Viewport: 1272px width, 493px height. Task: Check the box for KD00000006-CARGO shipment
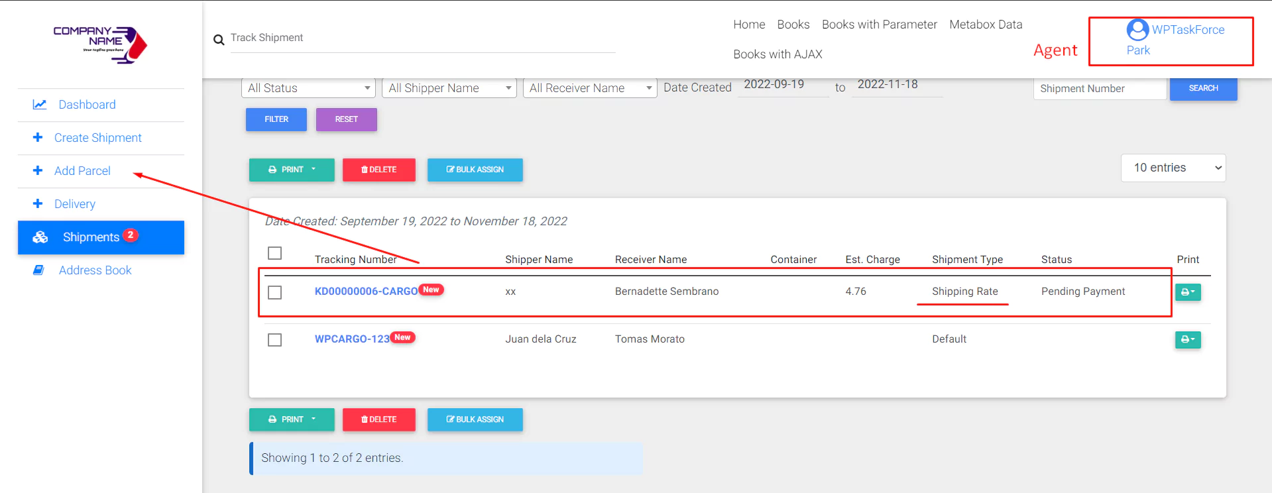pyautogui.click(x=274, y=292)
